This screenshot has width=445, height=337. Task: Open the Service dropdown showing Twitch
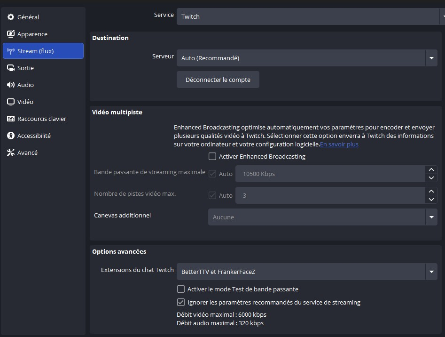pos(308,16)
